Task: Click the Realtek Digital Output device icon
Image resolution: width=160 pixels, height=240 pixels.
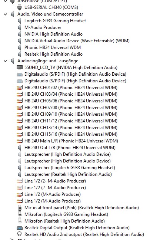Action: (x=19, y=228)
